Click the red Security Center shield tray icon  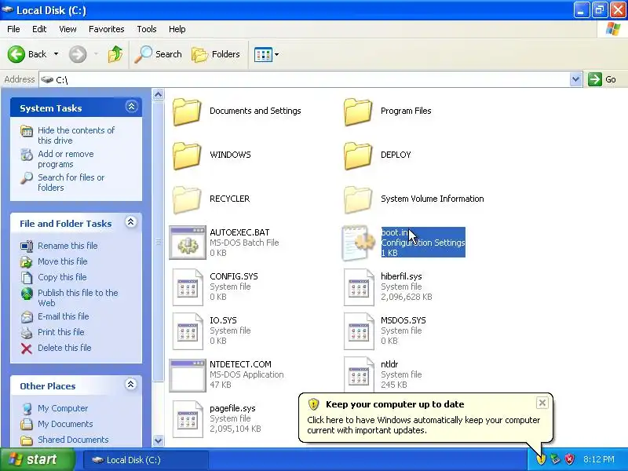[x=570, y=459]
